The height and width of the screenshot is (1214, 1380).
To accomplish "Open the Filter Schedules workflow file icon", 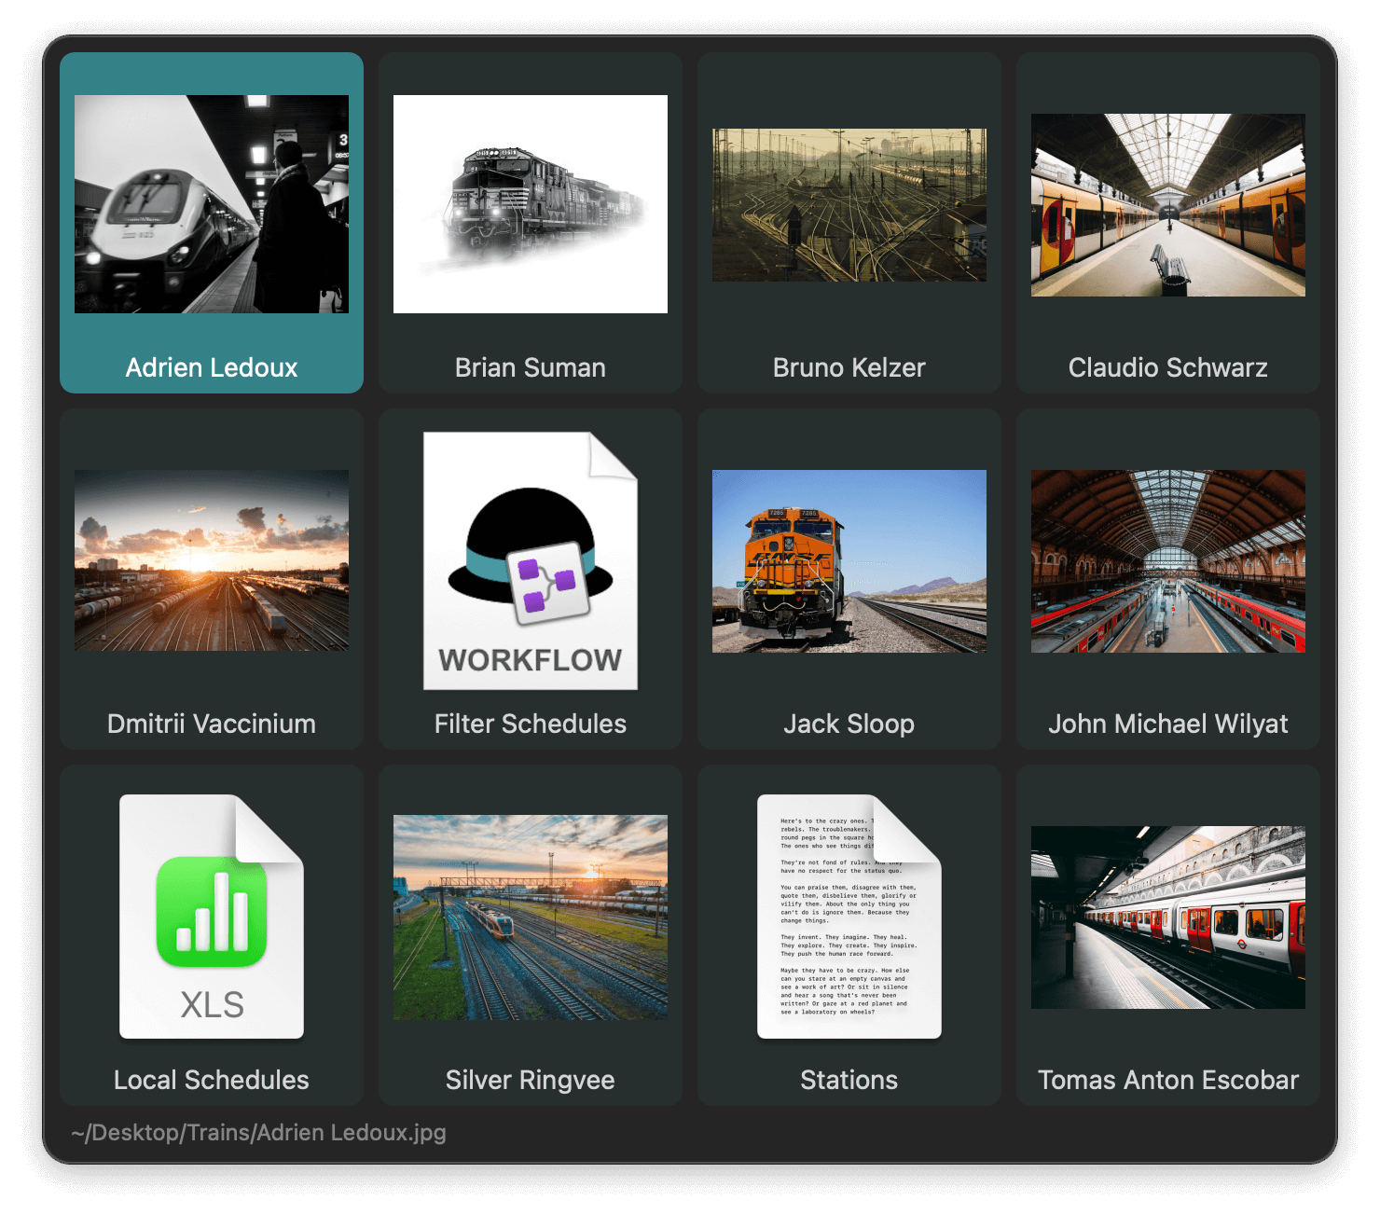I will click(x=530, y=560).
